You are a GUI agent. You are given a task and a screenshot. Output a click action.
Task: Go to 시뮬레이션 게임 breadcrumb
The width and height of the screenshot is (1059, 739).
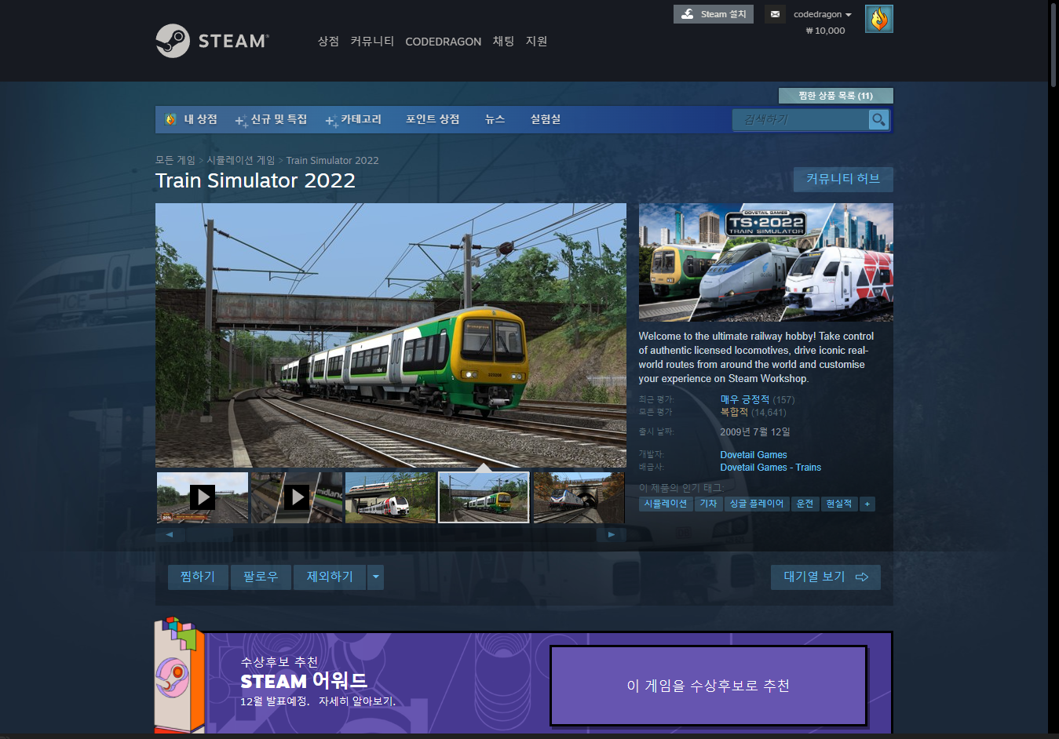click(241, 160)
